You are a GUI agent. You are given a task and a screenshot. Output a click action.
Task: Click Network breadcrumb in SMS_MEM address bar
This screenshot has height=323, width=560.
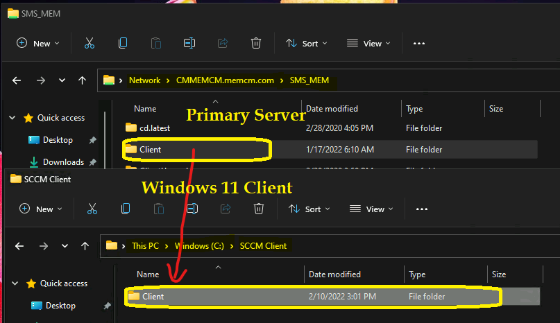[144, 80]
